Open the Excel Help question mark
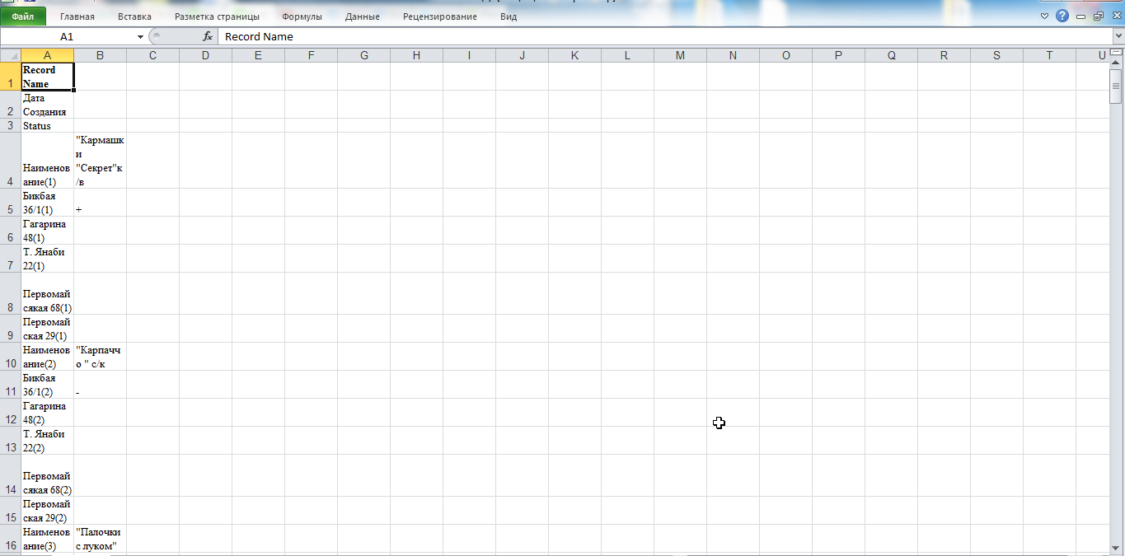Viewport: 1125px width, 556px height. point(1062,16)
